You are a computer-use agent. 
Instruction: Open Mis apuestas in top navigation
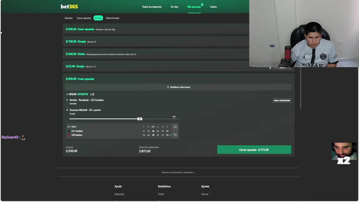(x=194, y=7)
